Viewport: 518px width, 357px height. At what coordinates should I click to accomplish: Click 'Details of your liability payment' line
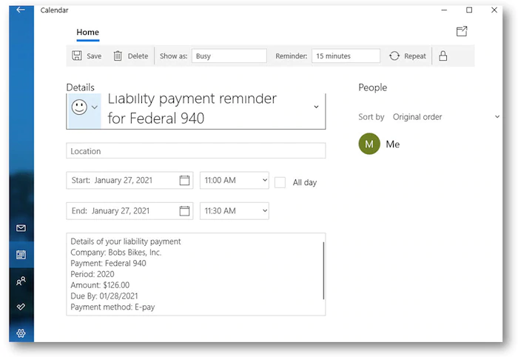click(x=126, y=241)
